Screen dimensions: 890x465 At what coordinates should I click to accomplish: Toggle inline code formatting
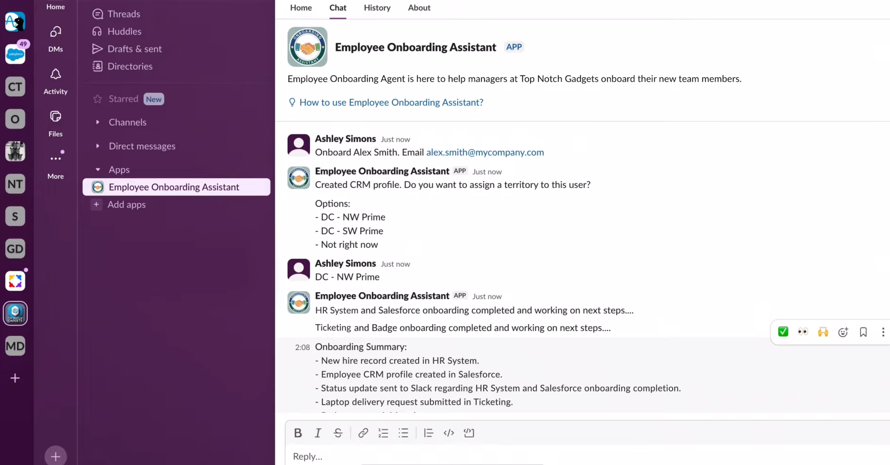449,433
